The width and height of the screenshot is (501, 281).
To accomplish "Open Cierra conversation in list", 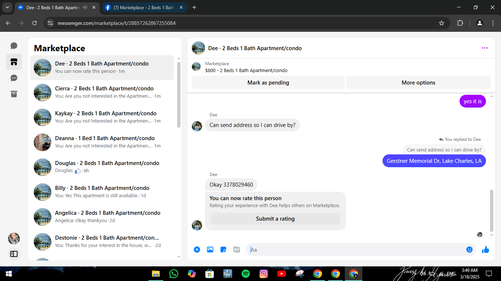I will 102,92.
